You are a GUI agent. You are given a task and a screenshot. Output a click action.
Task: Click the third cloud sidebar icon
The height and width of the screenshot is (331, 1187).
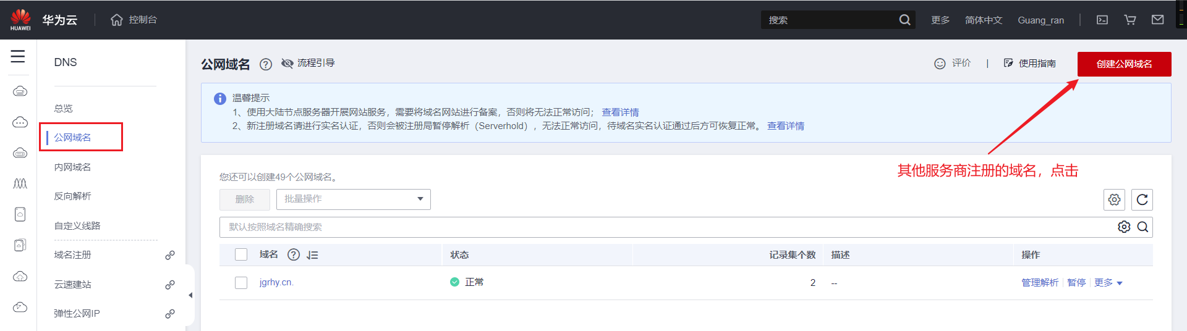20,153
